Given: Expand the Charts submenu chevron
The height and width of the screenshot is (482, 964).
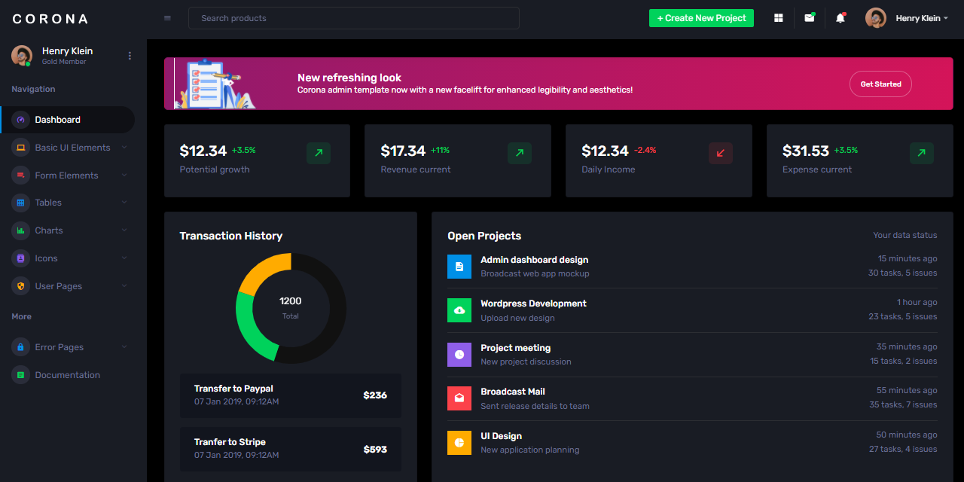Looking at the screenshot, I should (124, 230).
